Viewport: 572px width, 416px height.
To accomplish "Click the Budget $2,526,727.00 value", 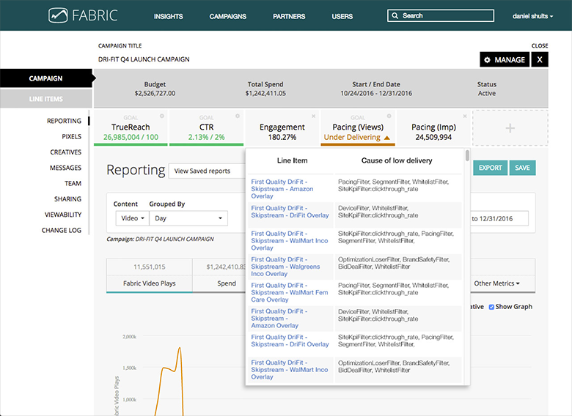I will [x=155, y=93].
